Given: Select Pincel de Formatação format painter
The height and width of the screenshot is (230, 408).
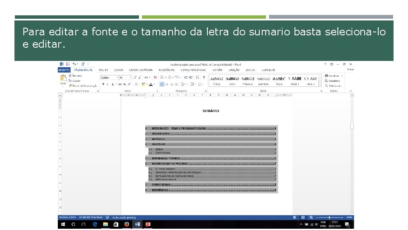Looking at the screenshot, I should [x=83, y=86].
